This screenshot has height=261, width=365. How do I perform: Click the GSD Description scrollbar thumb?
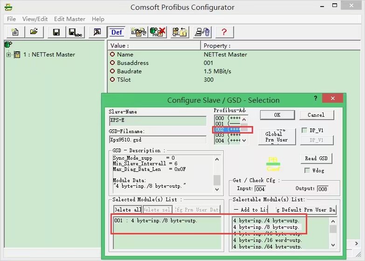217,180
